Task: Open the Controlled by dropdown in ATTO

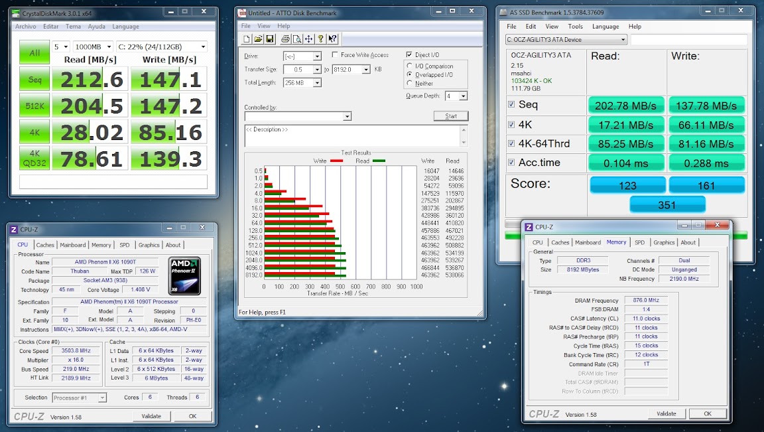Action: tap(347, 117)
